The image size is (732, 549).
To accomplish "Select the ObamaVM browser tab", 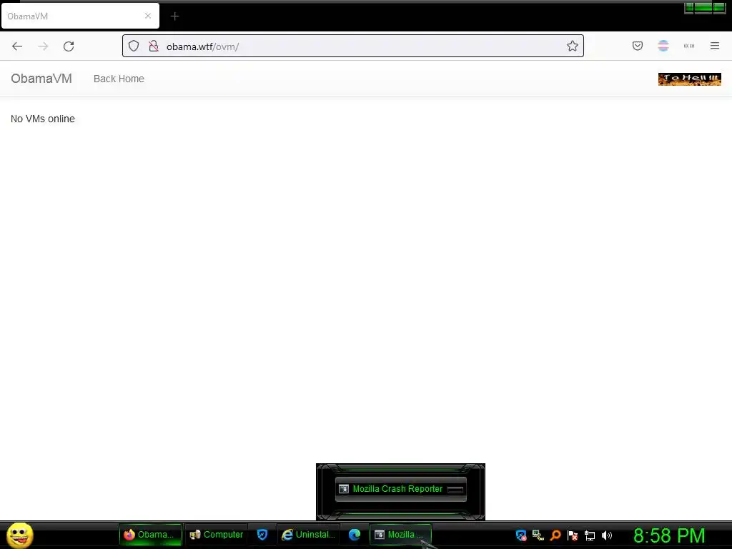I will 80,16.
